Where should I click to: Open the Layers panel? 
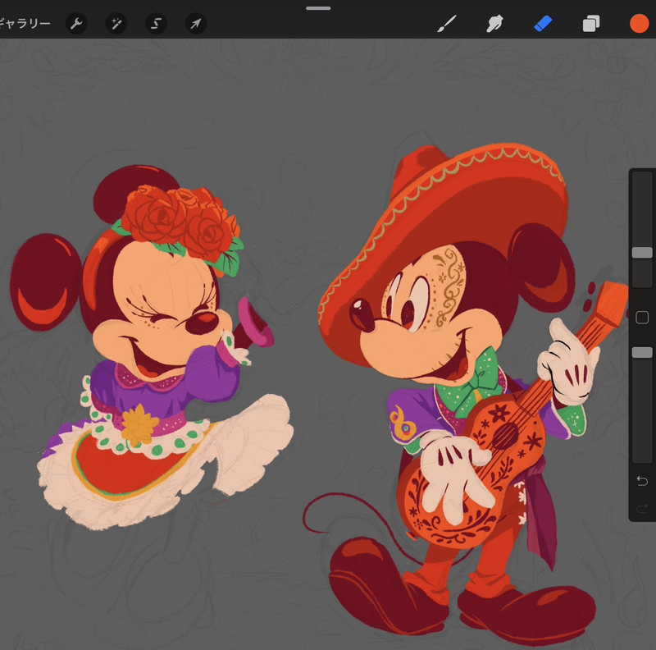pyautogui.click(x=590, y=24)
